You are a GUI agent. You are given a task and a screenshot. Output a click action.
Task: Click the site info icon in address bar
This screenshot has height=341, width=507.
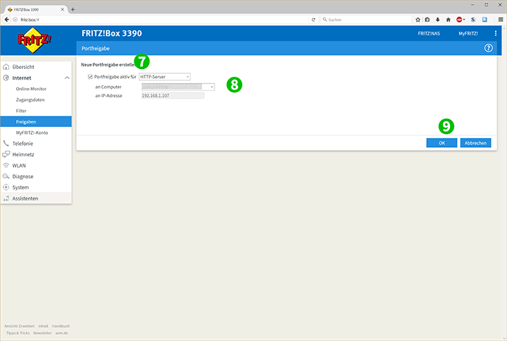click(x=15, y=20)
